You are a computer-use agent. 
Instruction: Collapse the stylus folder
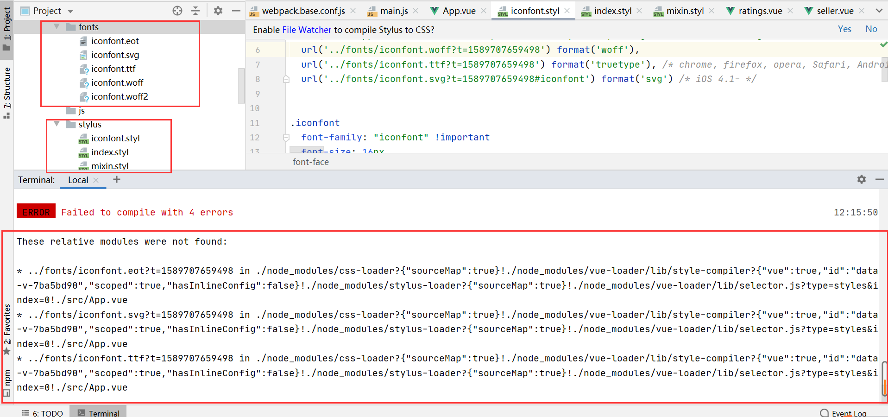pyautogui.click(x=57, y=124)
